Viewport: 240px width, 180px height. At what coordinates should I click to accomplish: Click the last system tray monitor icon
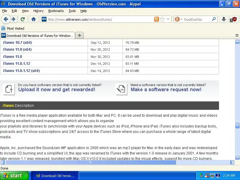pos(218,175)
